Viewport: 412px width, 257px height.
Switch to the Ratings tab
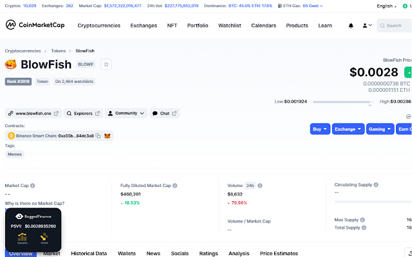(x=209, y=253)
